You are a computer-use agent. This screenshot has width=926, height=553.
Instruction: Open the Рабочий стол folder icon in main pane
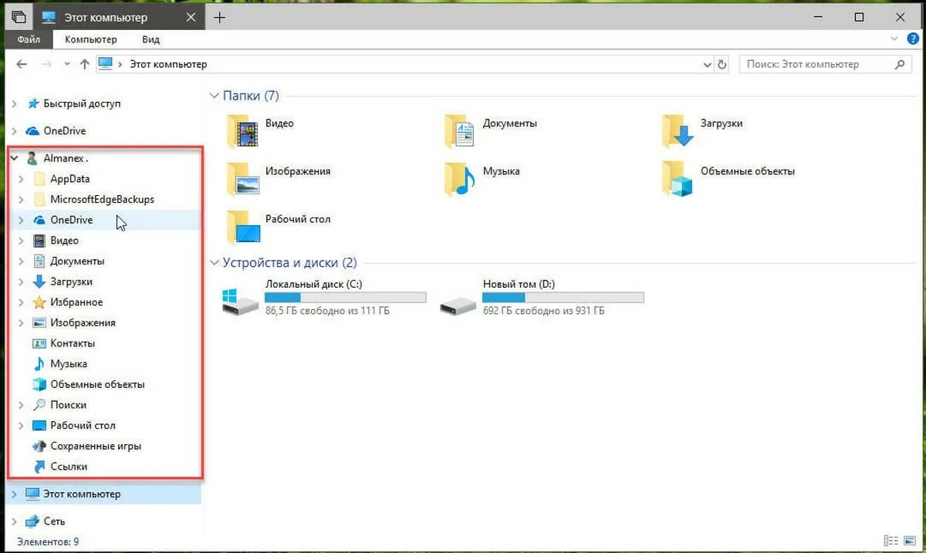coord(242,226)
